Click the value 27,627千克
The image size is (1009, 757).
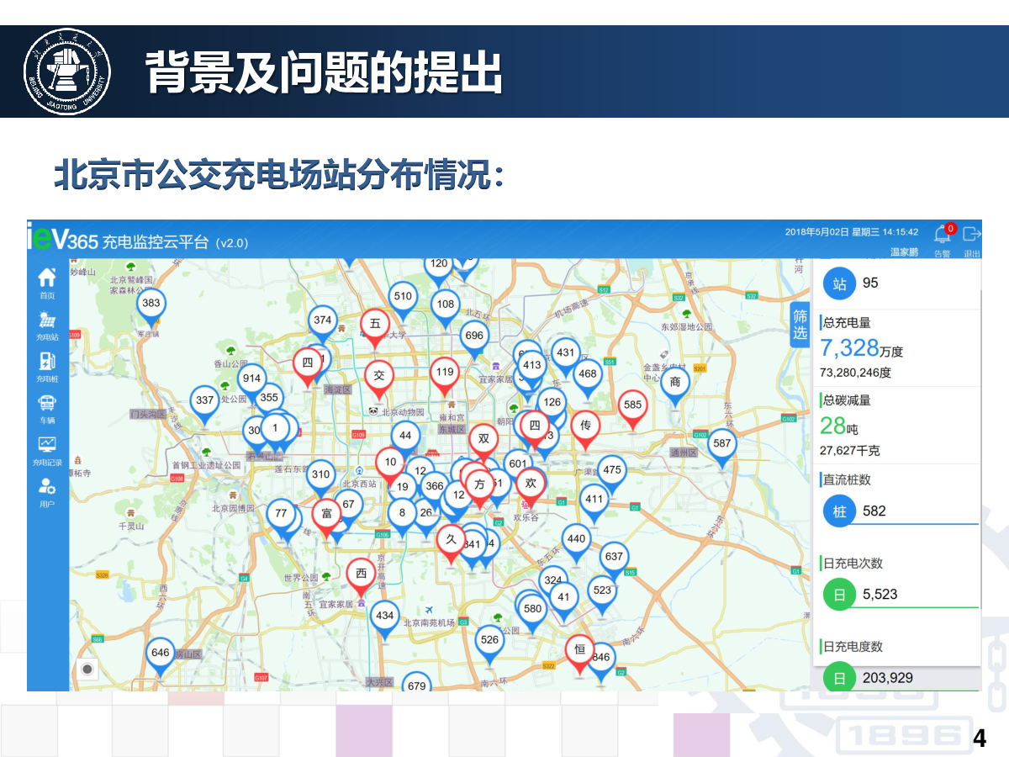[x=850, y=451]
